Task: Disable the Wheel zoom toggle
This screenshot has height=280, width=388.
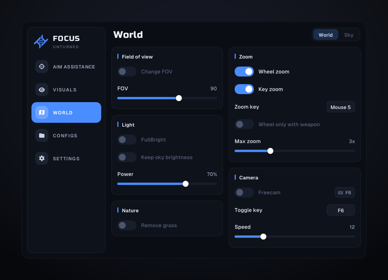Action: point(244,72)
